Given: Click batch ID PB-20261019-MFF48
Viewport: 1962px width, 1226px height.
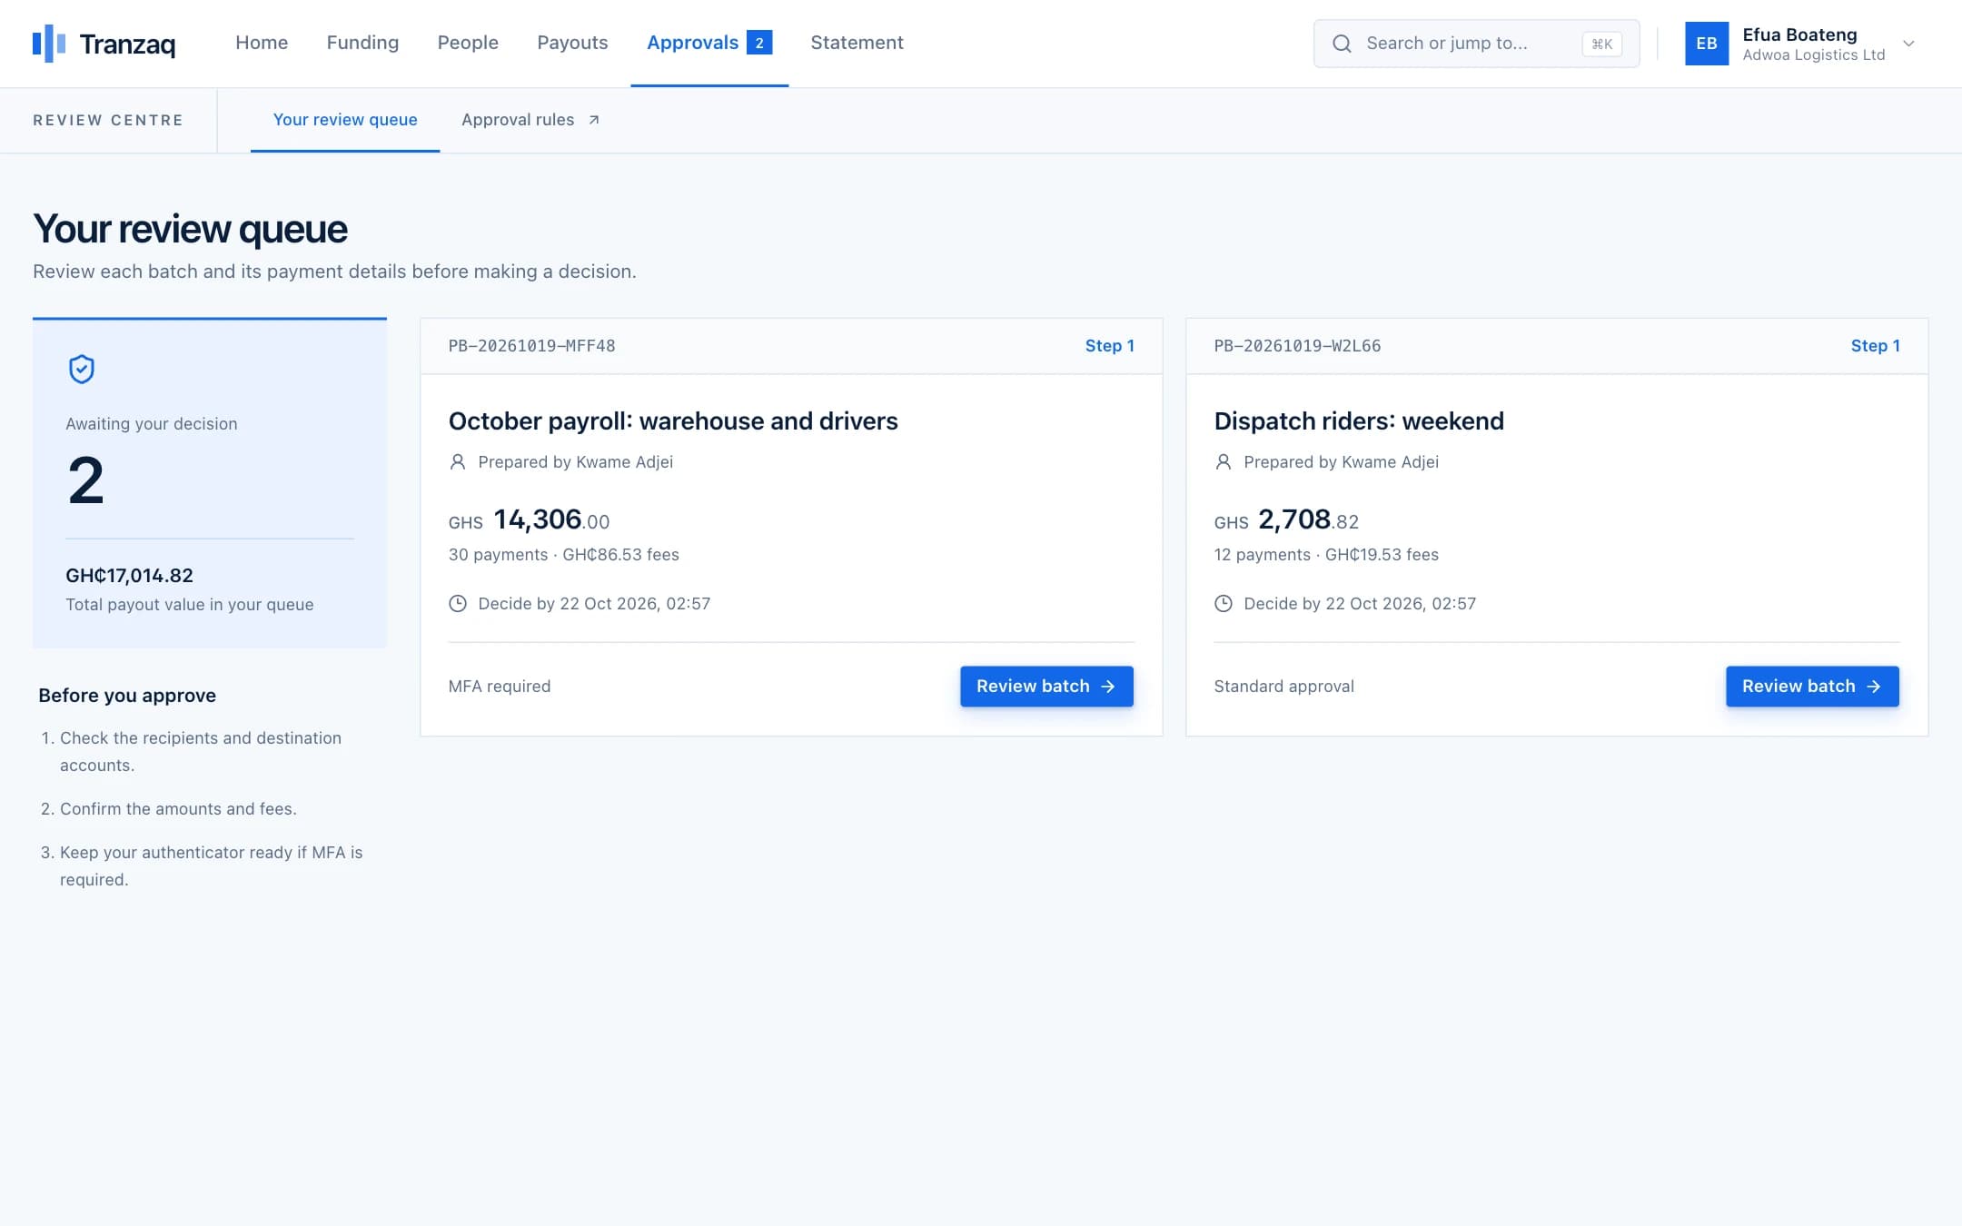Looking at the screenshot, I should pyautogui.click(x=532, y=346).
